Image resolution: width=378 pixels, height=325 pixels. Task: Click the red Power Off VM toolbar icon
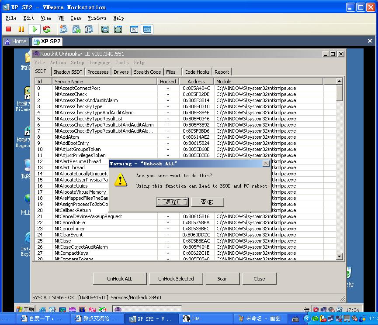[x=9, y=29]
